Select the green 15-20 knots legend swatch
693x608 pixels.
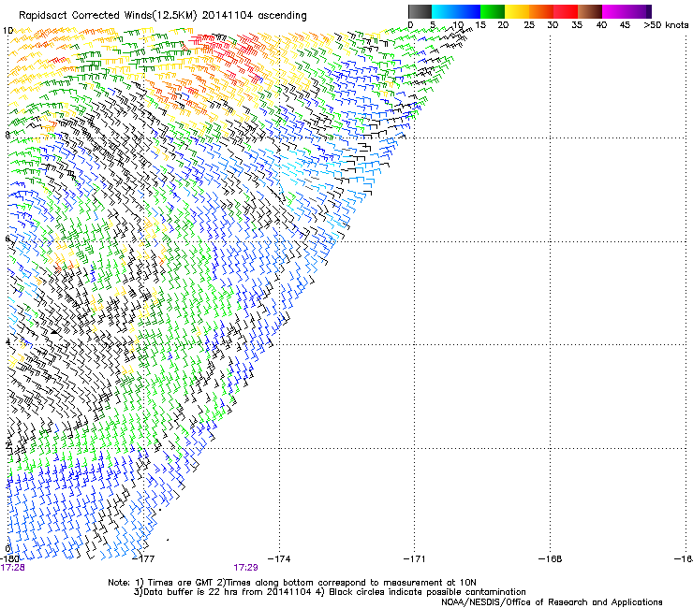point(493,11)
